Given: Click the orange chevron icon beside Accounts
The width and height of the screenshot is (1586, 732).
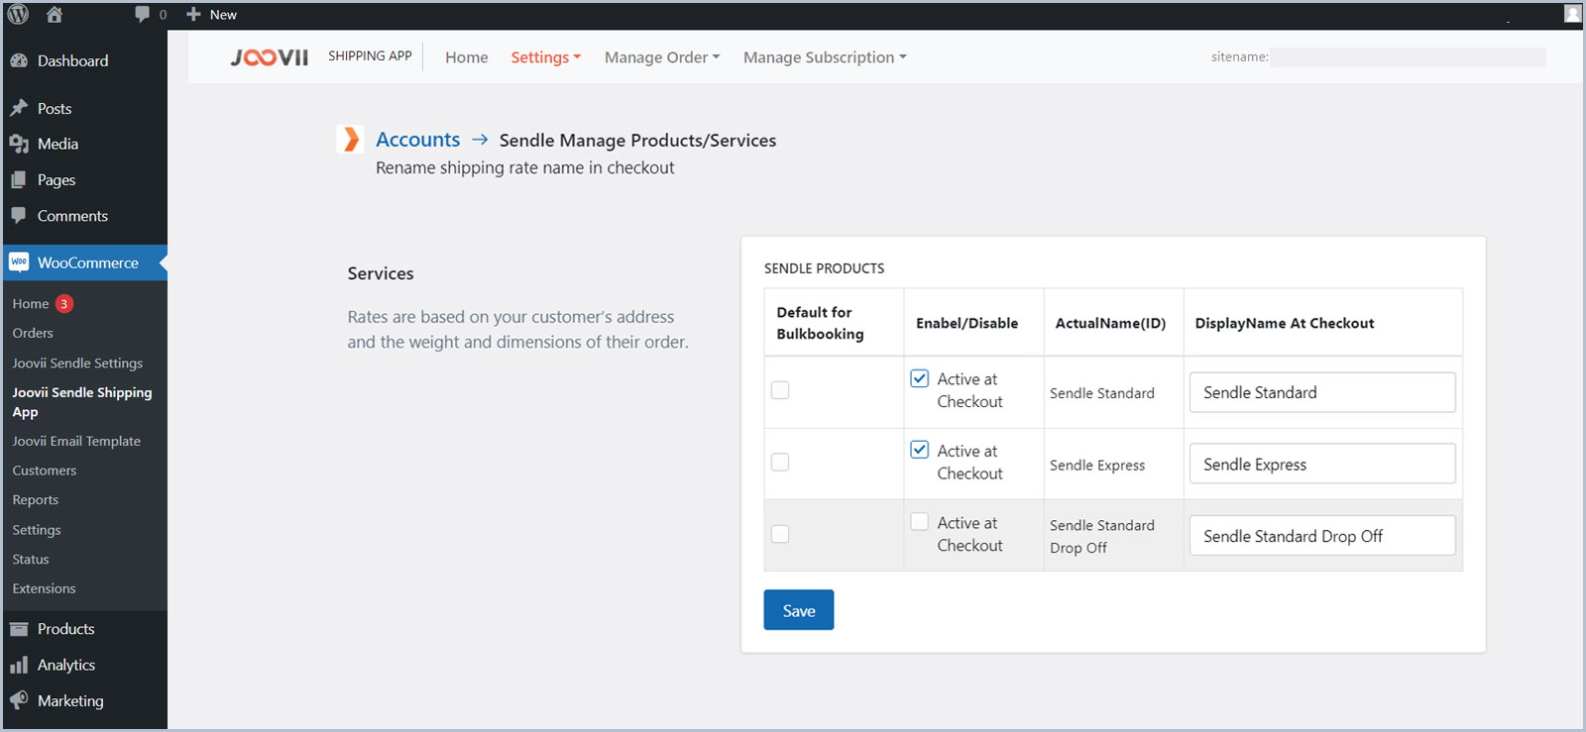Looking at the screenshot, I should point(351,140).
